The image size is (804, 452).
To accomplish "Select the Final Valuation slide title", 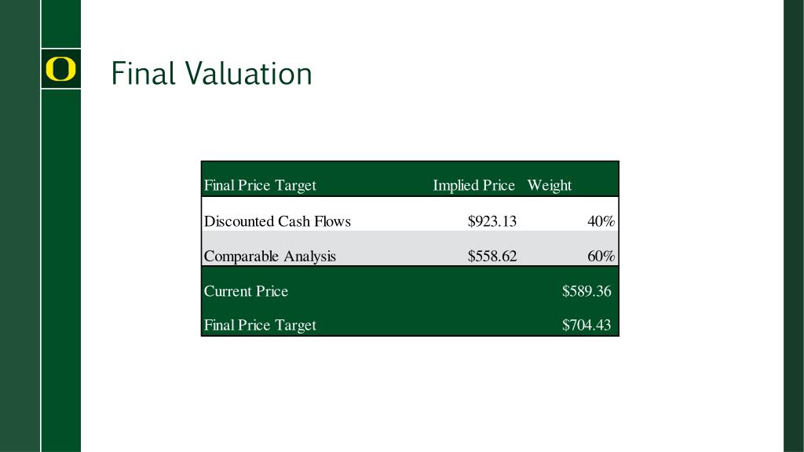I will tap(211, 73).
